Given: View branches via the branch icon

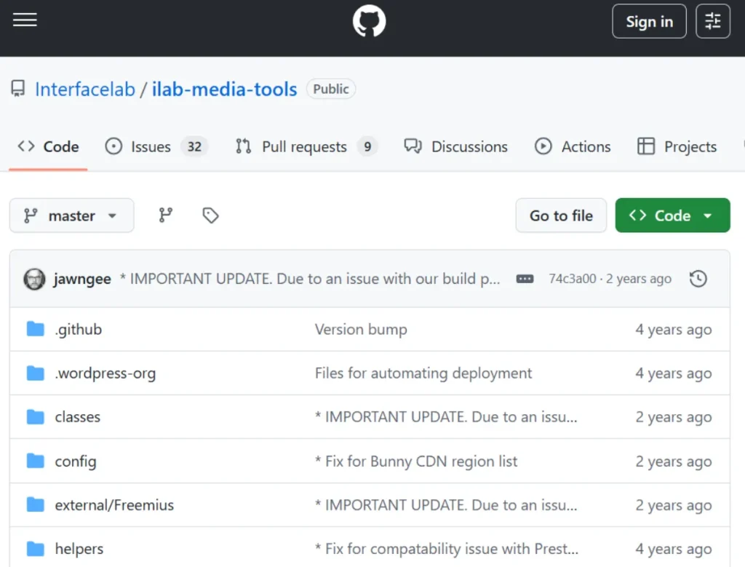Looking at the screenshot, I should click(x=165, y=215).
